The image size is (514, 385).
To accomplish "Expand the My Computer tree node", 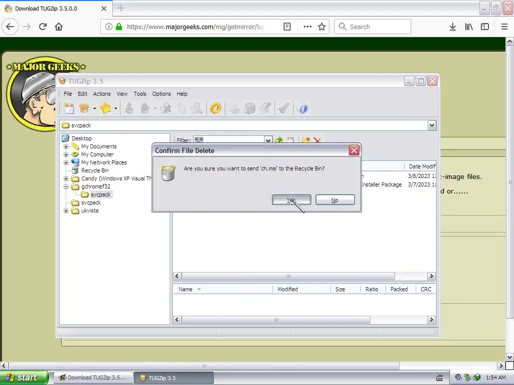I will [x=66, y=154].
